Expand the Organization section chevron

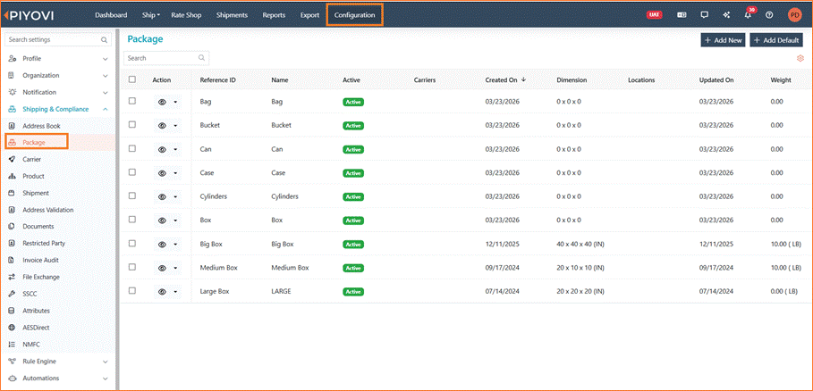(x=106, y=76)
